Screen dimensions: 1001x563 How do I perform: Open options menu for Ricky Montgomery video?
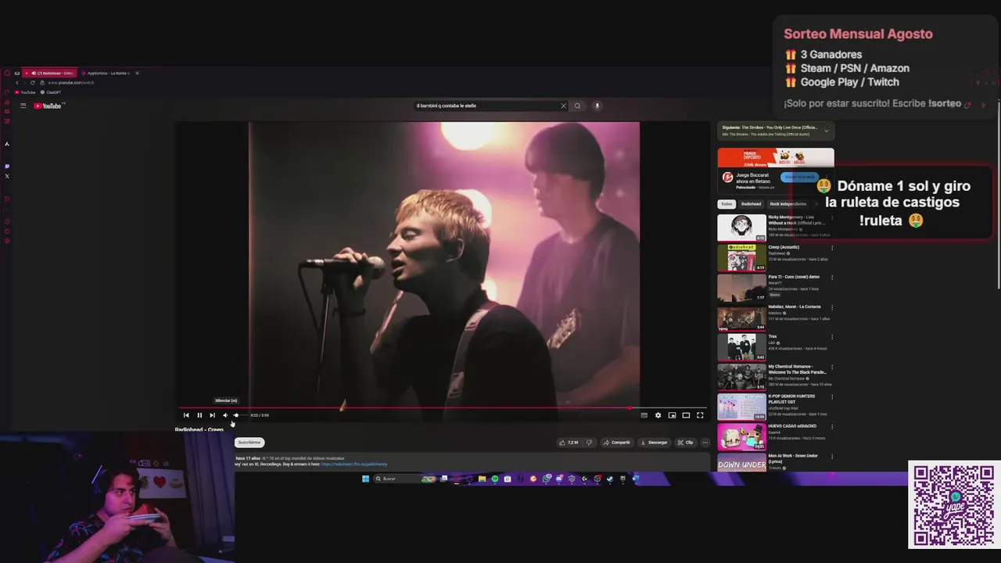coord(832,218)
